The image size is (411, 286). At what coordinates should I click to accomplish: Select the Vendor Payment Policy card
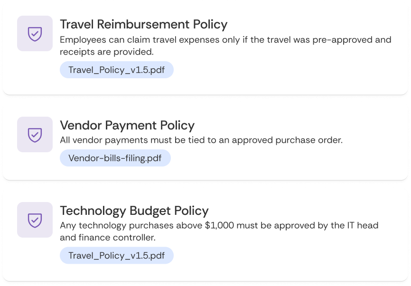point(205,141)
